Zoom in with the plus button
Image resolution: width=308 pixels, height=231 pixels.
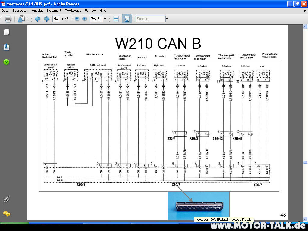click(85, 19)
